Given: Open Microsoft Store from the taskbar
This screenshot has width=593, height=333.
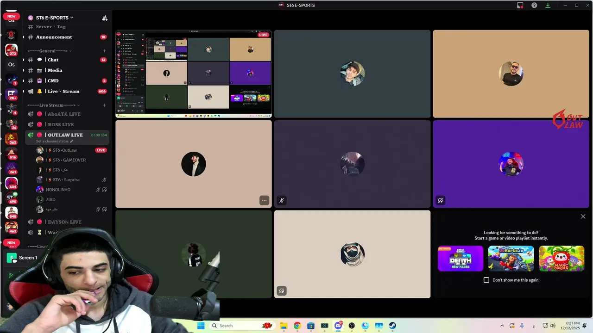Looking at the screenshot, I should point(310,326).
